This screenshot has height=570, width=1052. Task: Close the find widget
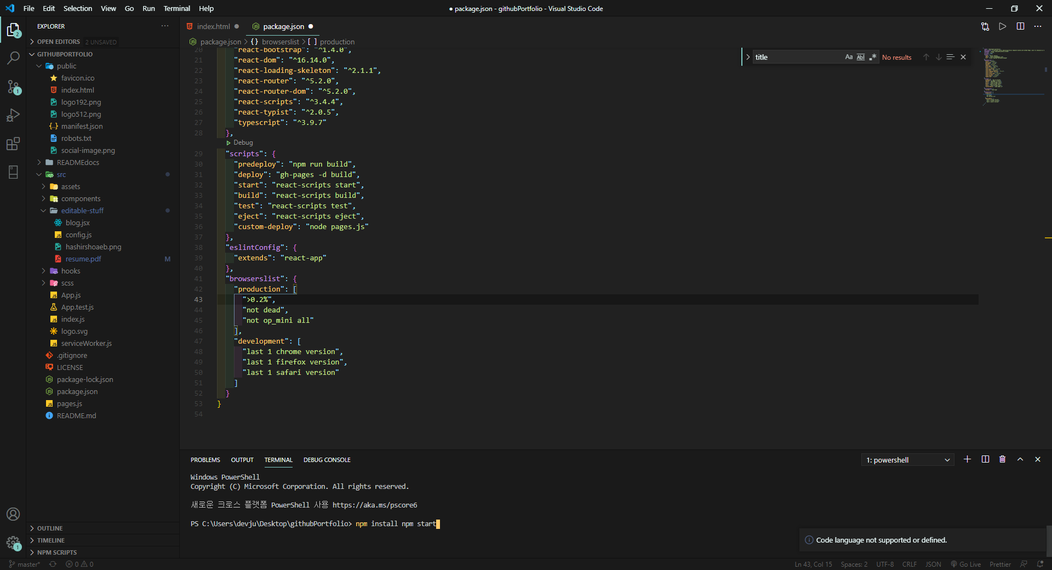point(963,57)
